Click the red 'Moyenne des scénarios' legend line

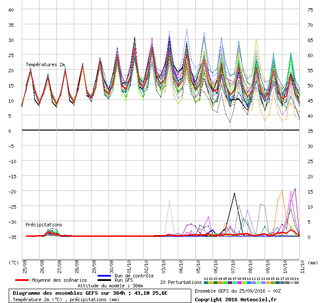pyautogui.click(x=22, y=280)
